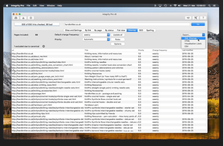This screenshot has height=146, width=223.
Task: Click the toolbar icon left of preferences tools
Action: pos(188,18)
